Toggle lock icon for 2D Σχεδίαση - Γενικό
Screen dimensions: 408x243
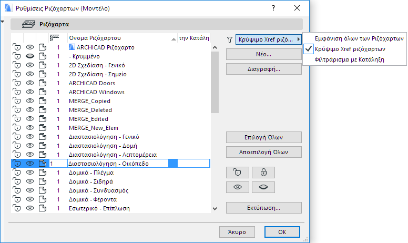17,65
